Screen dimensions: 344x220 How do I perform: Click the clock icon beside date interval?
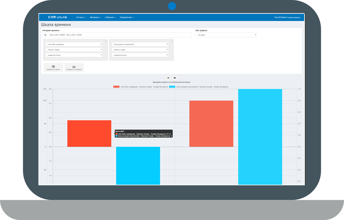point(45,35)
